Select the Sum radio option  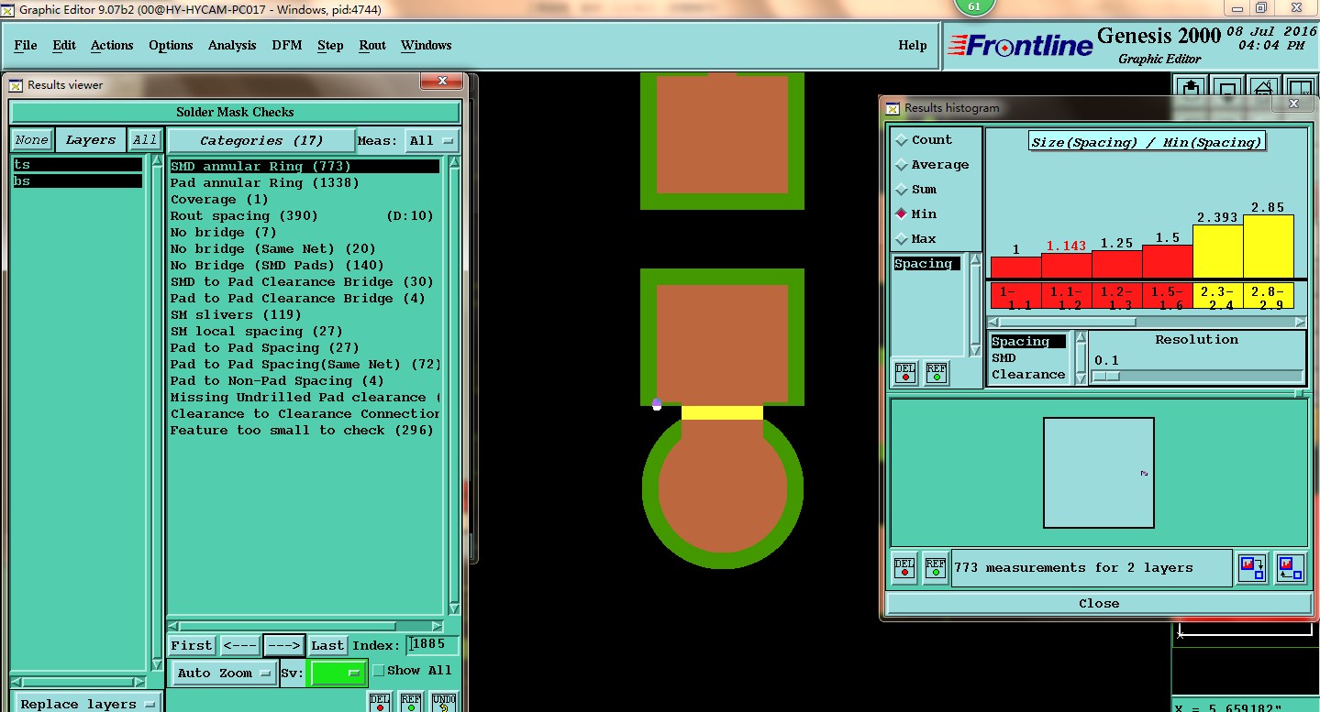(902, 190)
